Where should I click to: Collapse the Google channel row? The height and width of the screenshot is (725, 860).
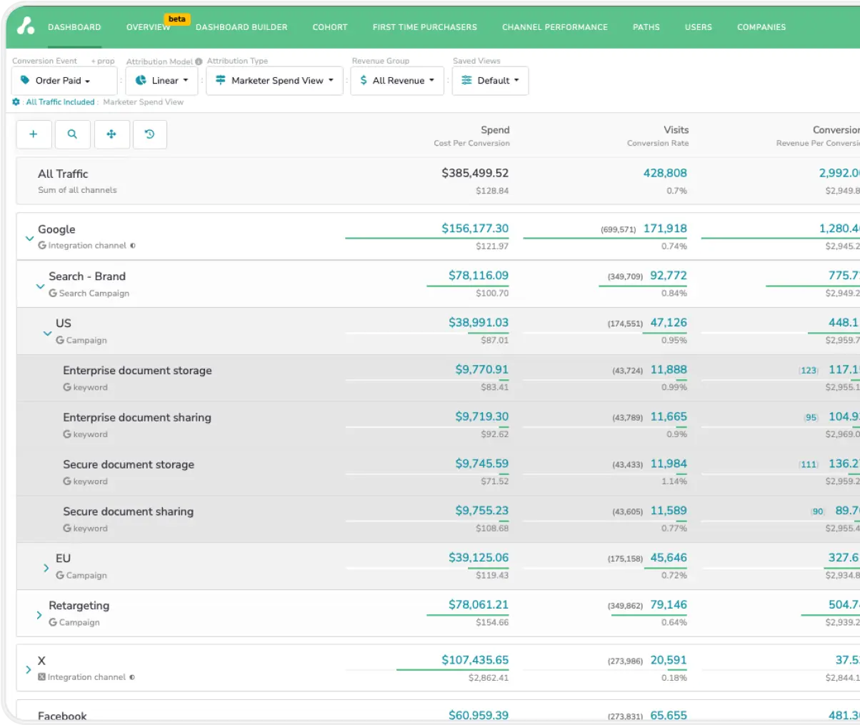tap(29, 239)
